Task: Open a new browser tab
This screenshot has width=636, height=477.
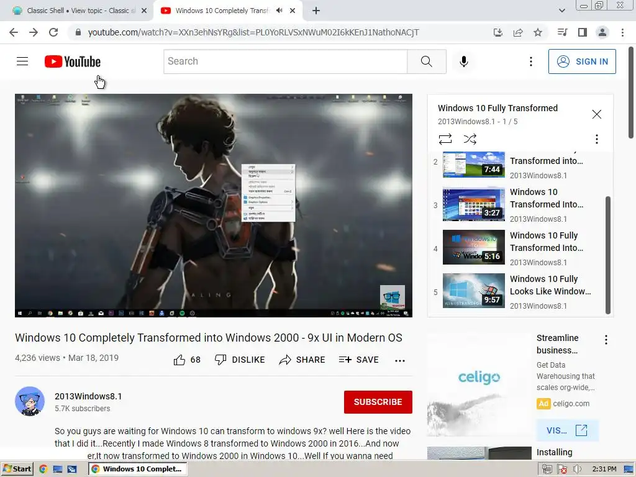Action: [316, 11]
